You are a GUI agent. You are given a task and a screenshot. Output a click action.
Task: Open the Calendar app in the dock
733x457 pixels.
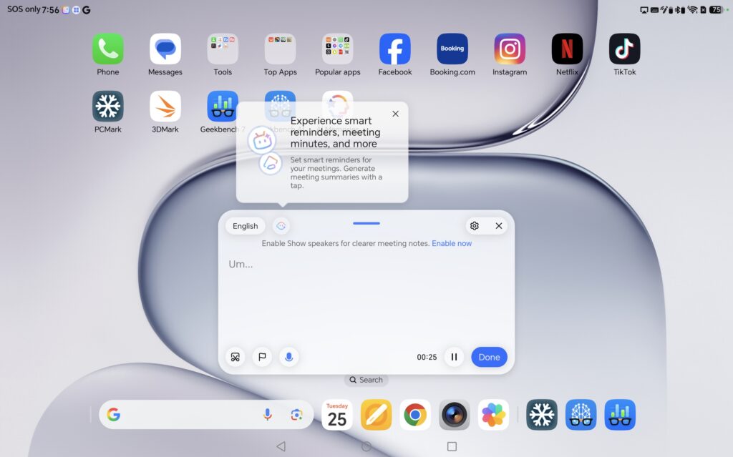coord(337,415)
